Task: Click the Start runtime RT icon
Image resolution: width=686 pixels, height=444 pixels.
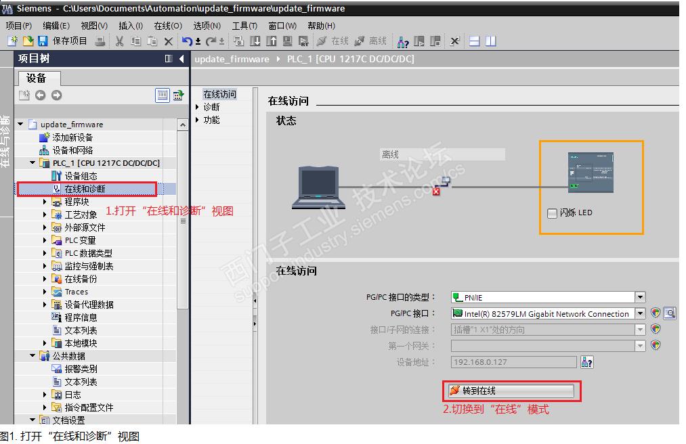Action: coord(303,41)
